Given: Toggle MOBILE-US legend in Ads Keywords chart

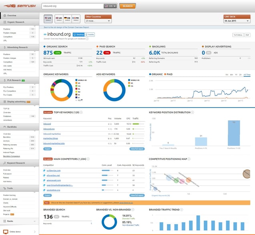Looking at the screenshot, I should [x=134, y=80].
